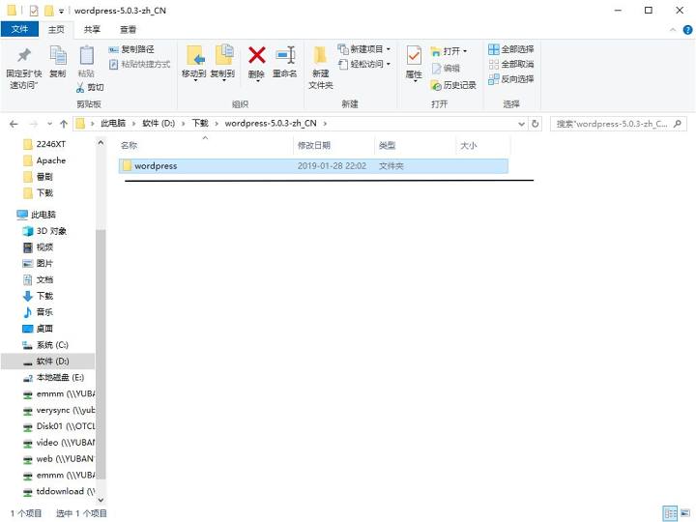Click Select All (全部选择)
The width and height of the screenshot is (696, 522).
click(511, 49)
